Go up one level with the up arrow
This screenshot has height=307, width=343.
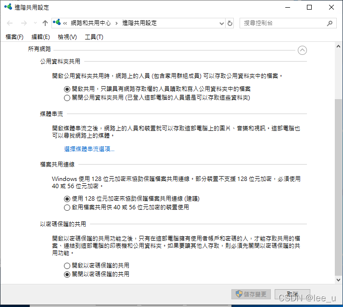[x=45, y=23]
